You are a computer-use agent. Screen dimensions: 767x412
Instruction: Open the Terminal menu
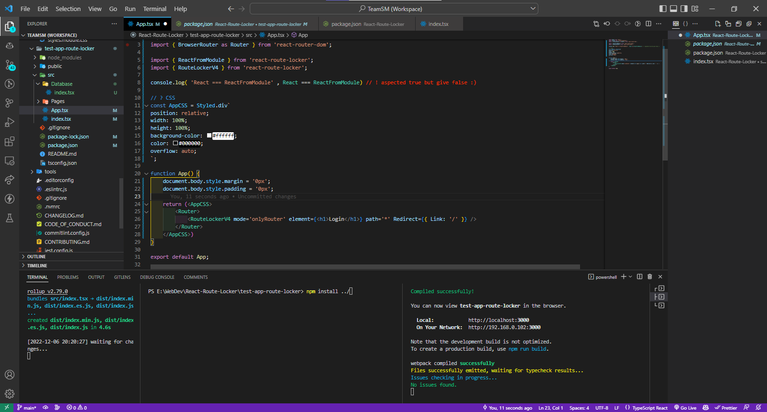(155, 9)
